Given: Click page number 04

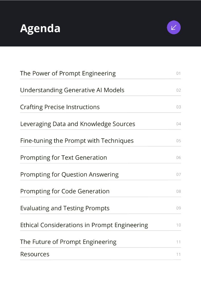Looking at the screenshot, I should tap(178, 124).
